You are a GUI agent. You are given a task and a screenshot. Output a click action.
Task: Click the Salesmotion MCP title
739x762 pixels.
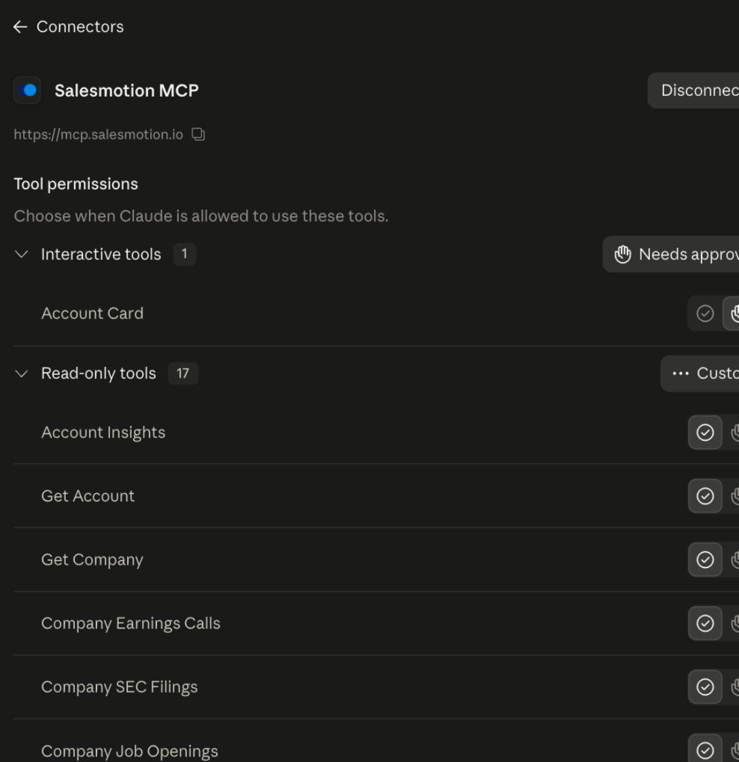[x=126, y=90]
